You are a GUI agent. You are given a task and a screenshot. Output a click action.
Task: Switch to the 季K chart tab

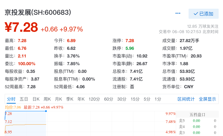point(70,99)
